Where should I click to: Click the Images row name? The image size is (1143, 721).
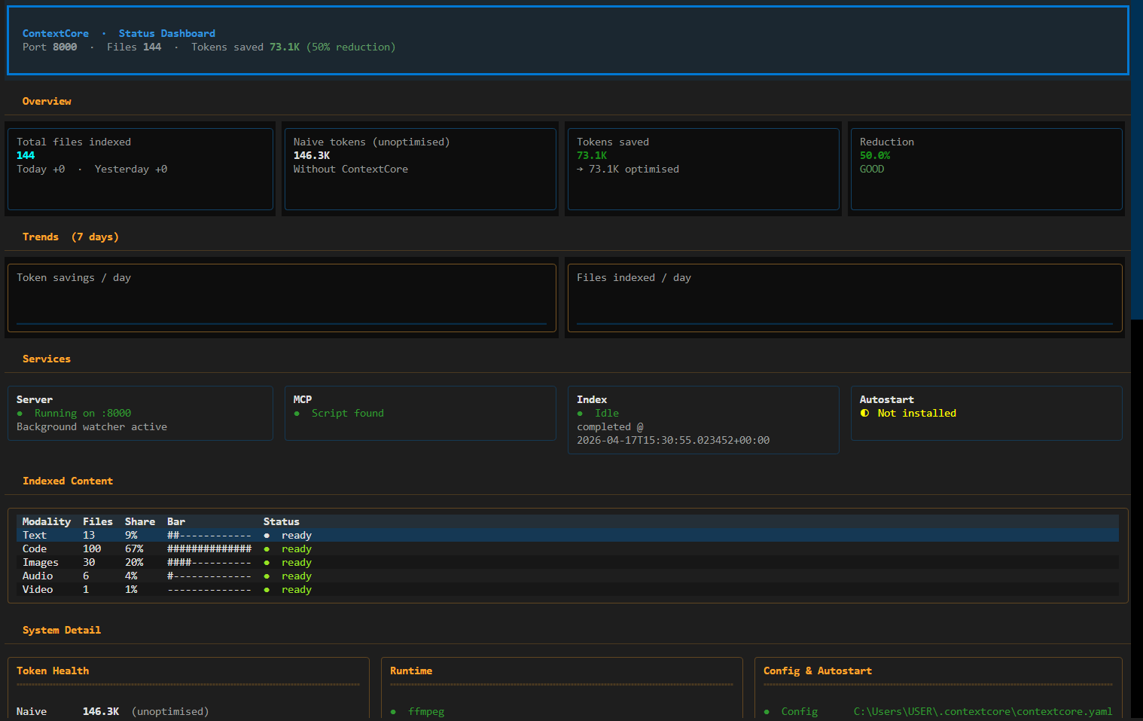click(x=41, y=562)
